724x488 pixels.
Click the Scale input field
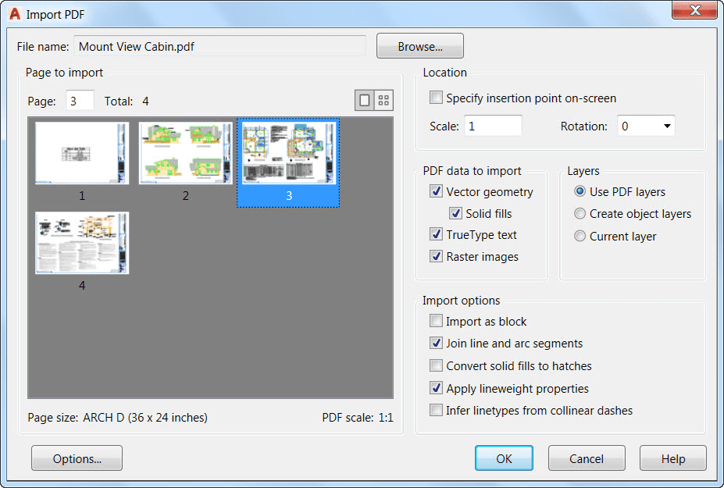pos(493,126)
